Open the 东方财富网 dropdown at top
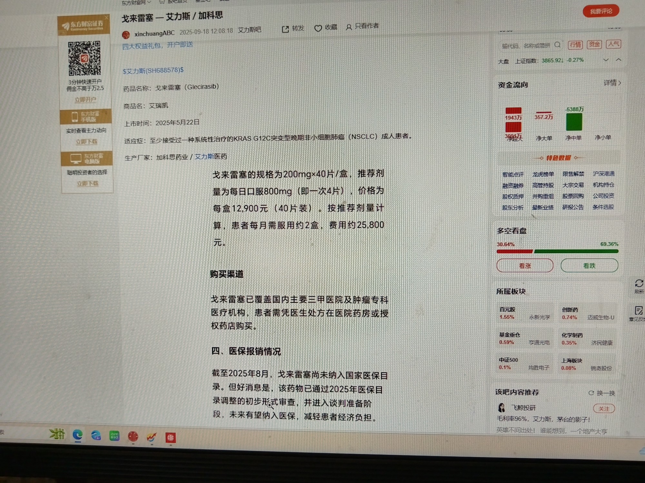The height and width of the screenshot is (483, 645). pyautogui.click(x=136, y=3)
